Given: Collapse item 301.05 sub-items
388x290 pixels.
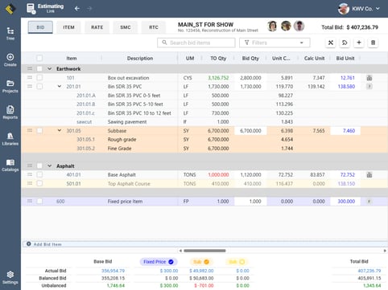Looking at the screenshot, I should [60, 130].
